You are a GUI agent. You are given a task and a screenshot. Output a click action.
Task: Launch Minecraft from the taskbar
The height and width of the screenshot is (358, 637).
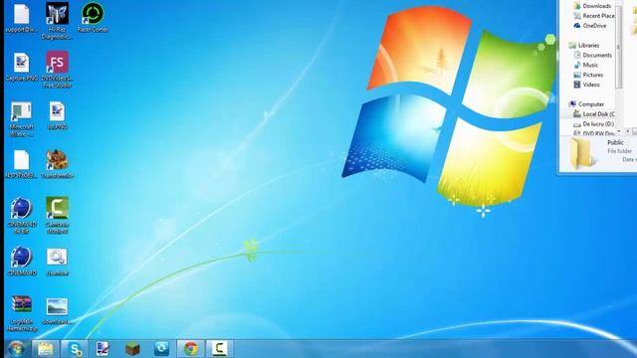pos(132,349)
